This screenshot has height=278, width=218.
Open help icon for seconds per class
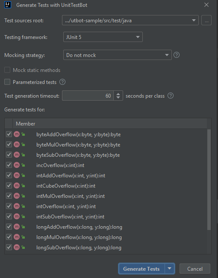(x=171, y=96)
